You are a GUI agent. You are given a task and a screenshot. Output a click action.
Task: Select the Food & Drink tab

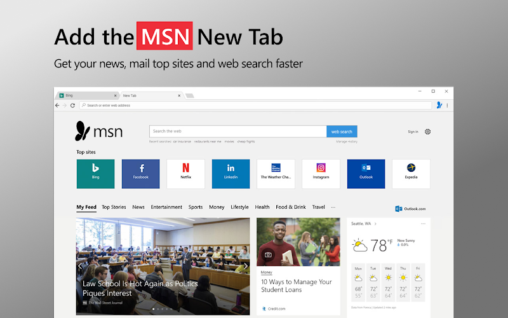point(291,207)
